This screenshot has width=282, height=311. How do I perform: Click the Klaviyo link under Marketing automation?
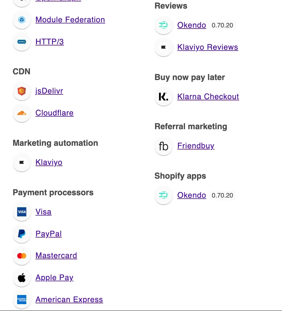coord(49,162)
